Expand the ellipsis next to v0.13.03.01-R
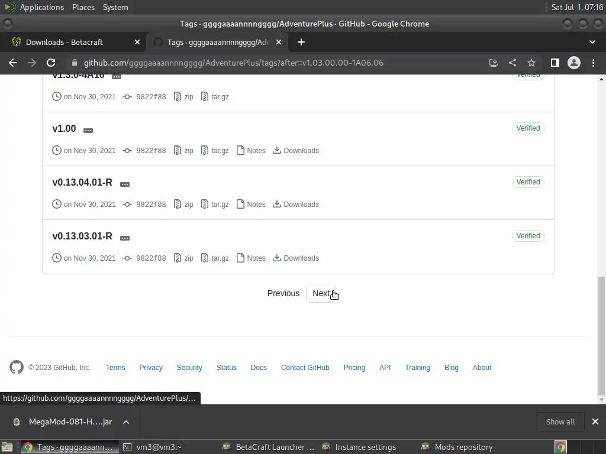This screenshot has height=454, width=606. (x=124, y=238)
